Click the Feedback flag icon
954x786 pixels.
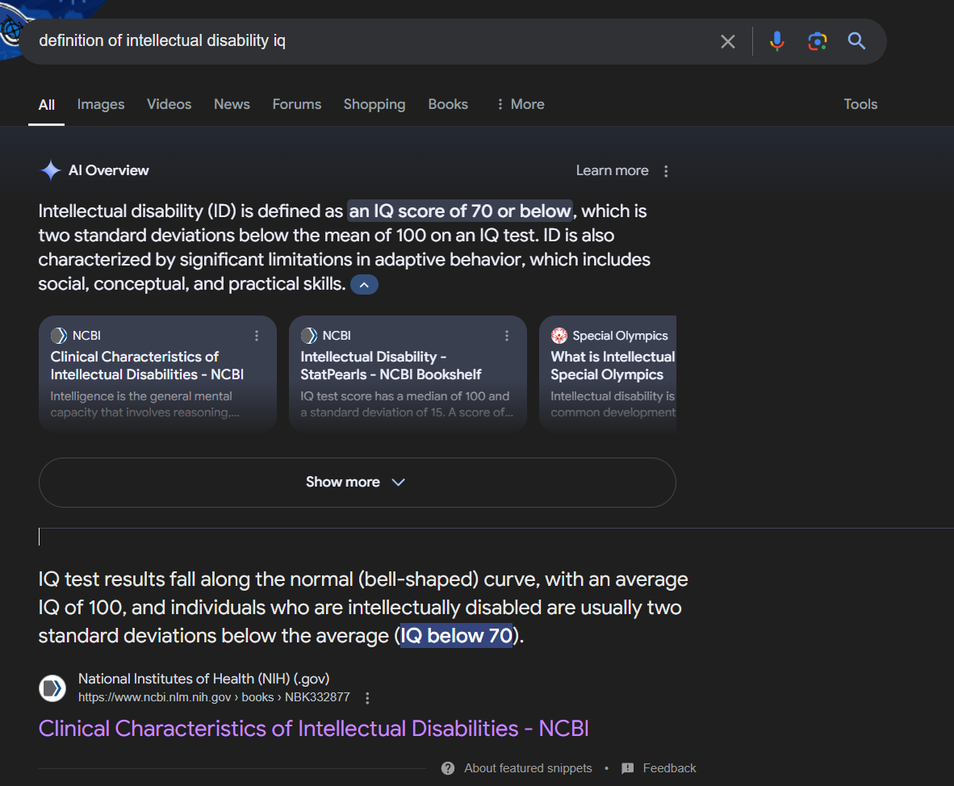pos(627,768)
